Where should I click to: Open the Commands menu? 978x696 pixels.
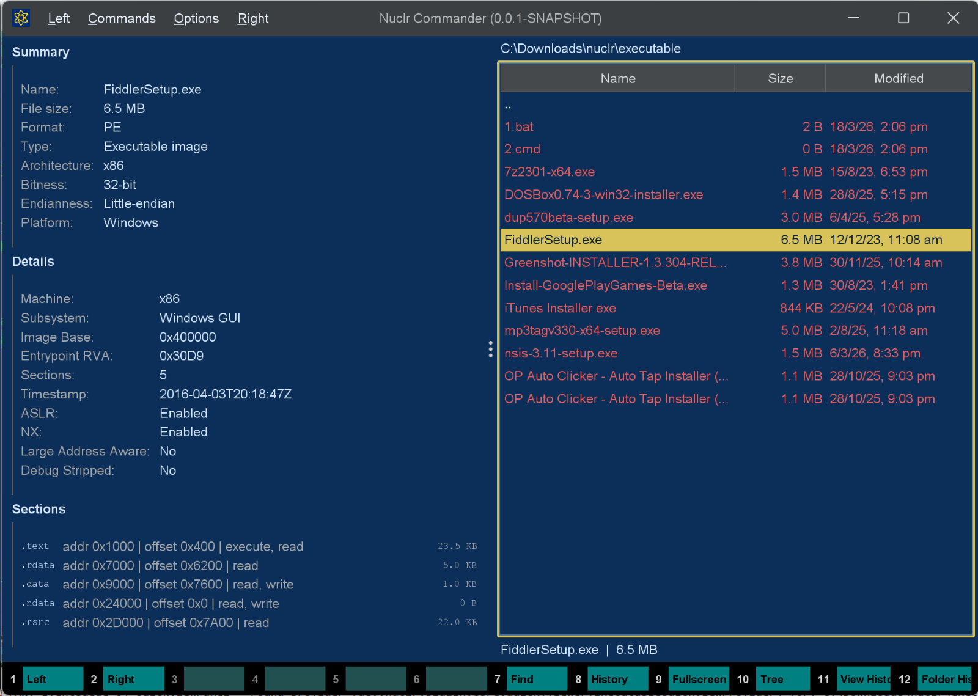click(122, 18)
